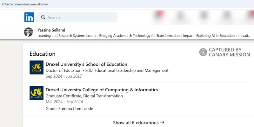The width and height of the screenshot is (254, 127).
Task: Click the LinkedIn logo icon
Action: click(29, 17)
